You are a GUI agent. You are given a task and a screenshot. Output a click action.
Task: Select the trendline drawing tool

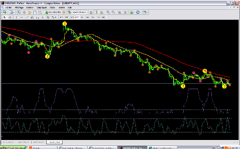point(27,17)
